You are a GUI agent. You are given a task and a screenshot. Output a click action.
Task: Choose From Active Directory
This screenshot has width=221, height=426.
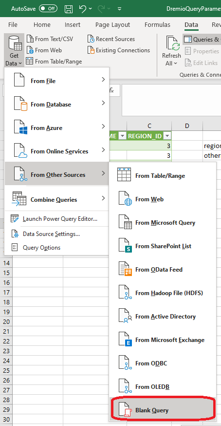click(x=163, y=316)
